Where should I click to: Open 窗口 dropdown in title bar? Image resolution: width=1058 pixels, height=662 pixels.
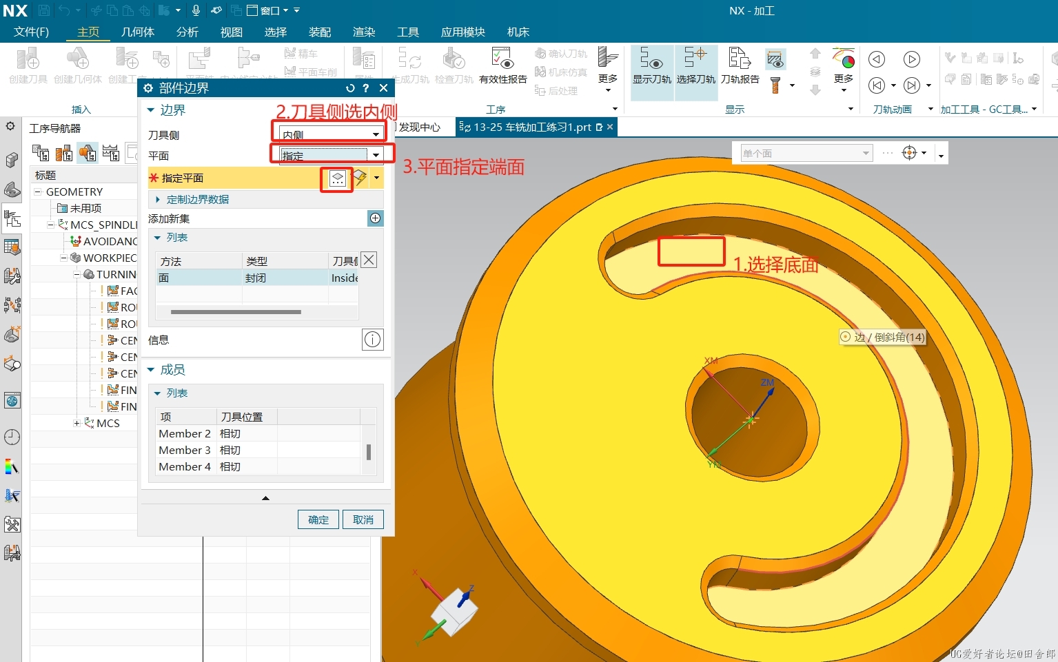point(272,10)
